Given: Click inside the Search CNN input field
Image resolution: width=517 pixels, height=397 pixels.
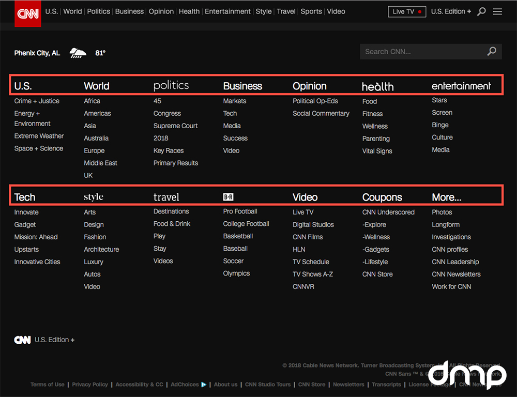Looking at the screenshot, I should point(424,51).
